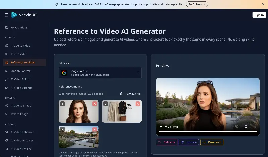Click the Image to Image sidebar icon
Screen dimensions: 268x157
(7, 105)
